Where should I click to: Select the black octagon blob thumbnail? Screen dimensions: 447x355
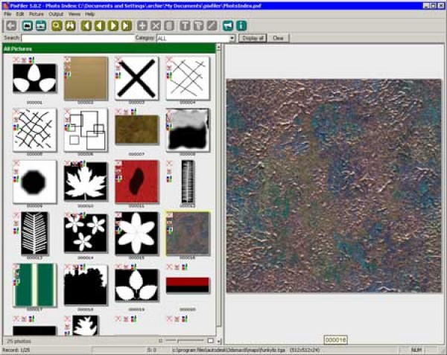click(x=34, y=182)
